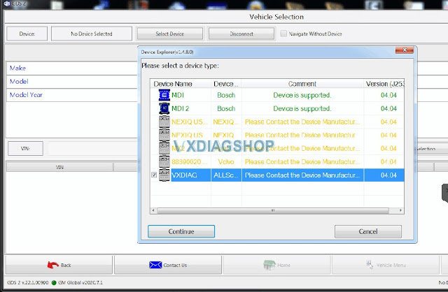Image resolution: width=448 pixels, height=292 pixels.
Task: Click the Vehicle Menu button
Action: pos(386,265)
